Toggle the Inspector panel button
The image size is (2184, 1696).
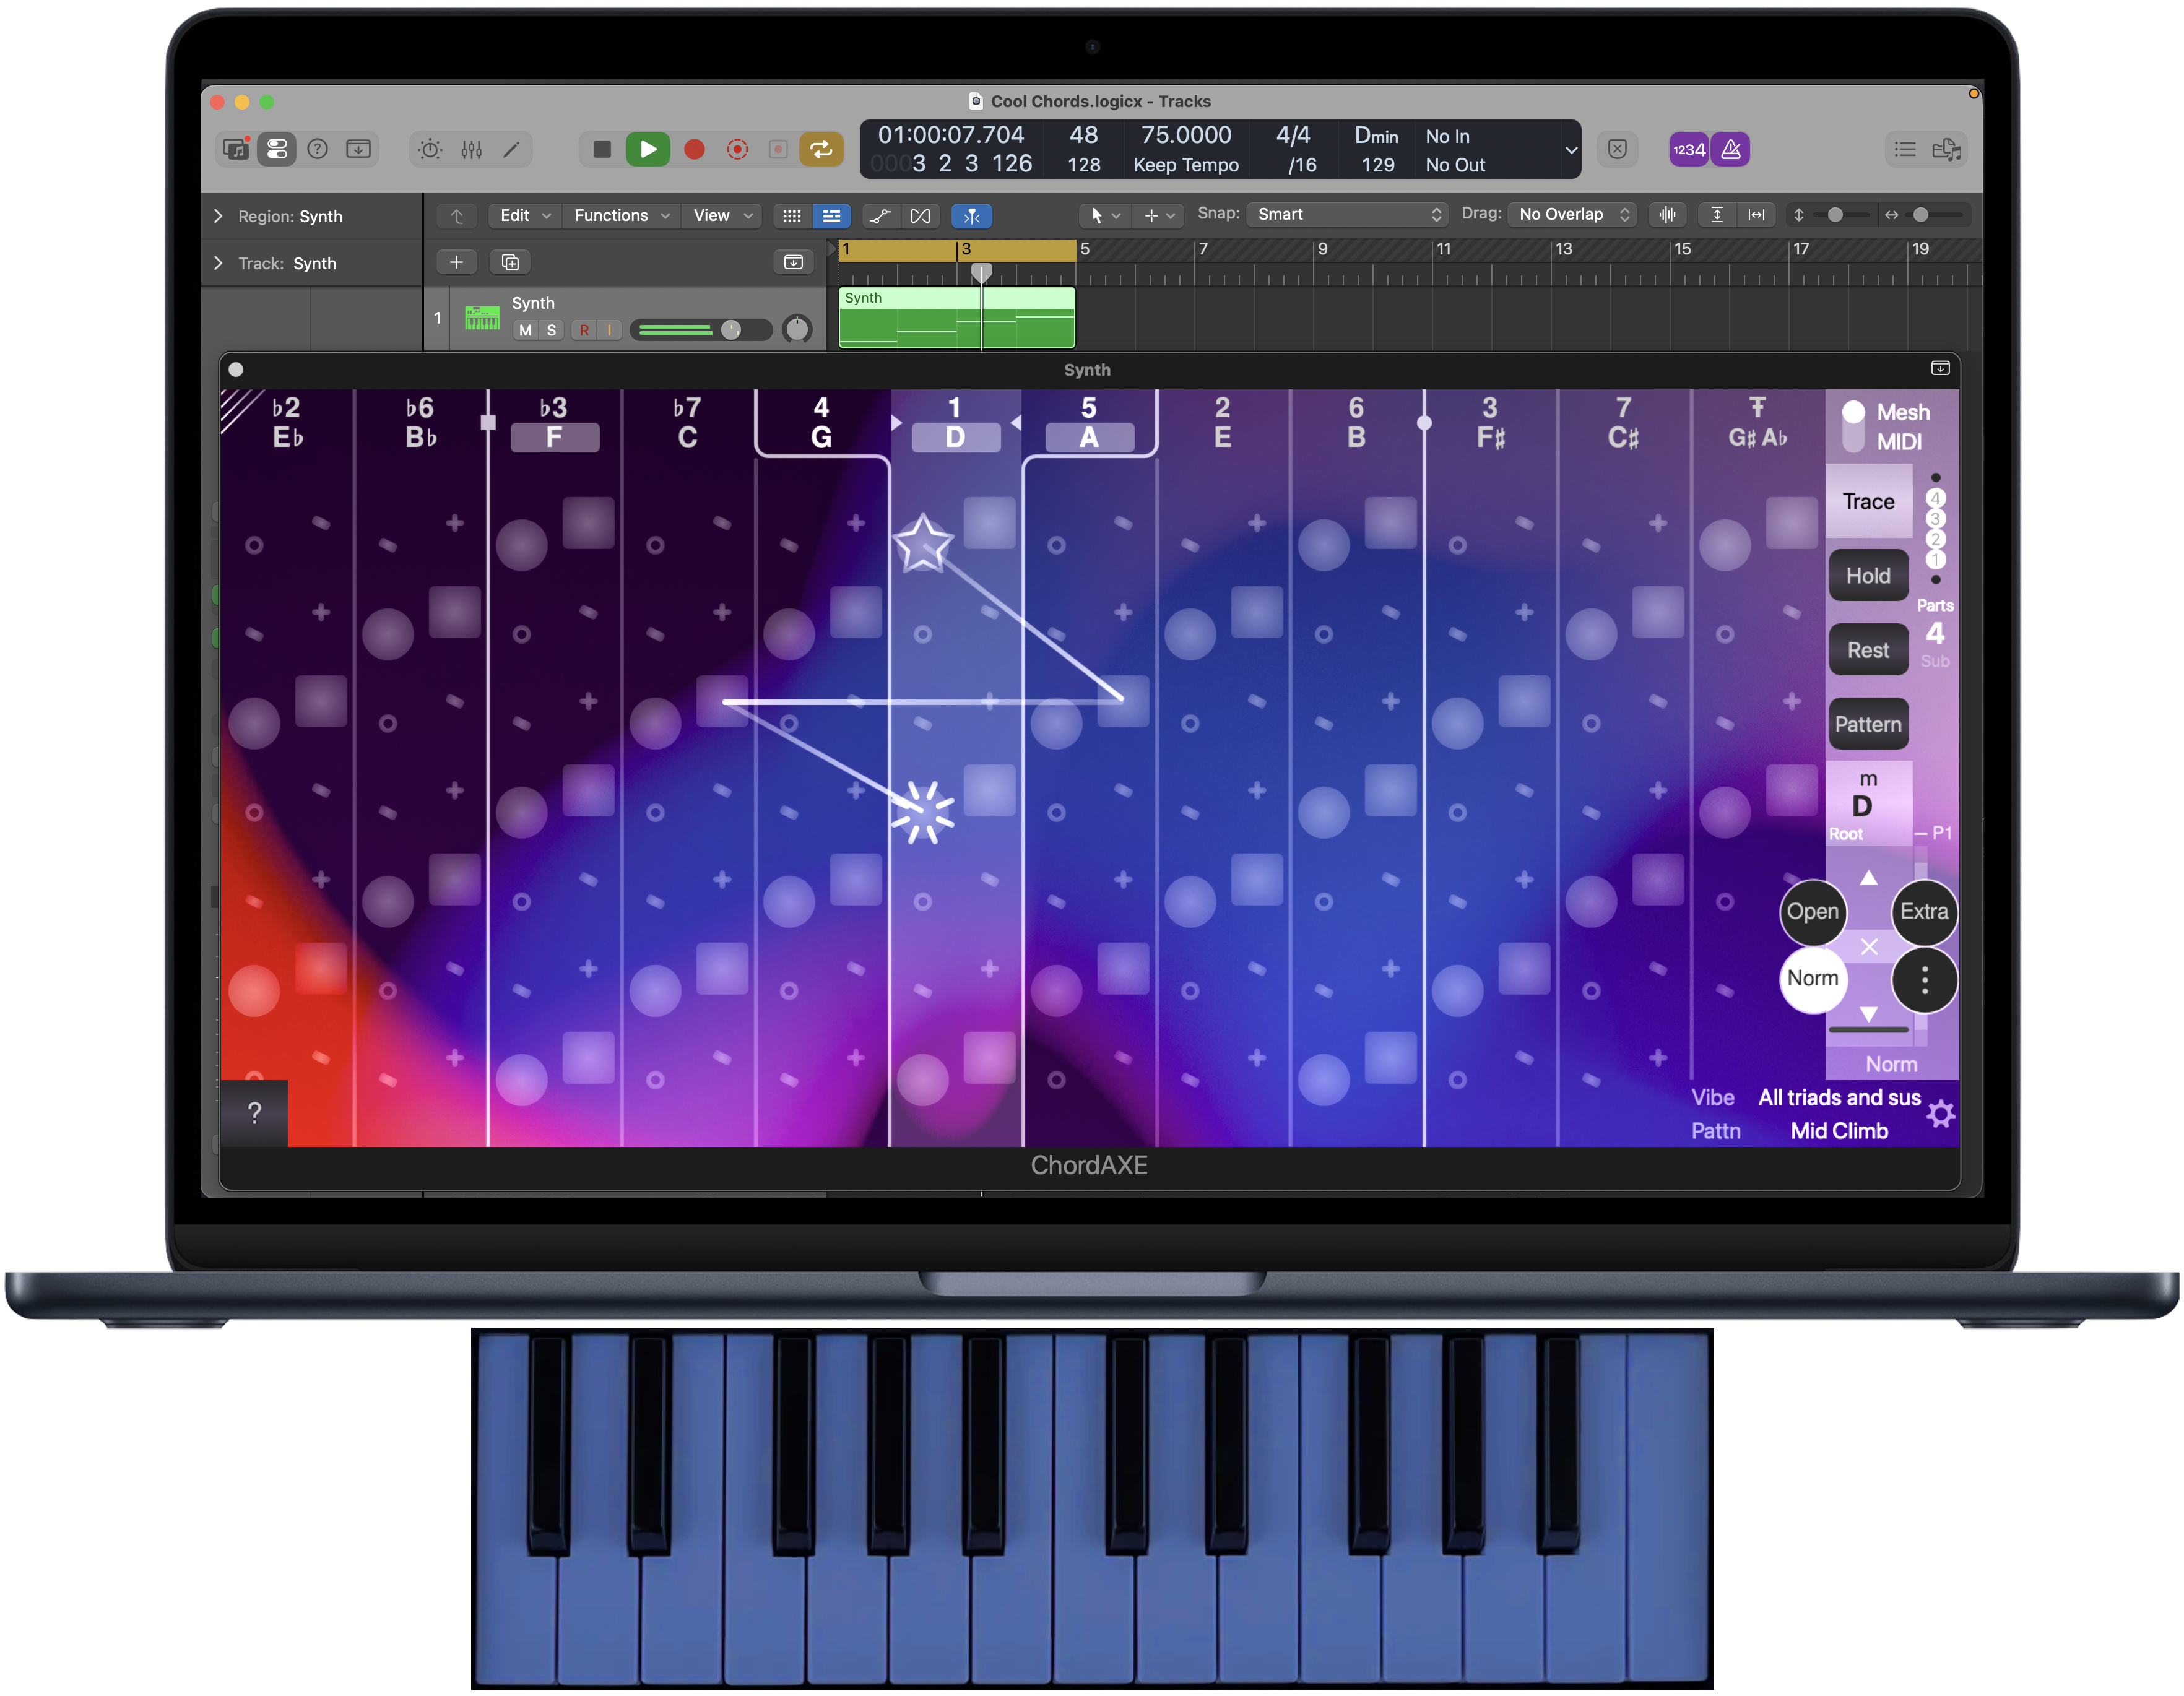[276, 149]
